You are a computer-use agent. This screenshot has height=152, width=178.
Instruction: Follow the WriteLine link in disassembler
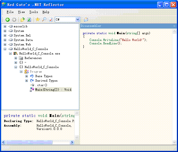click(111, 40)
